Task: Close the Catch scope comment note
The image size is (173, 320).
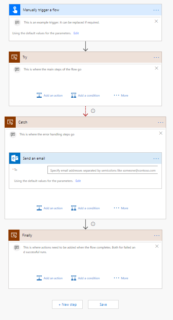Action: (161, 133)
